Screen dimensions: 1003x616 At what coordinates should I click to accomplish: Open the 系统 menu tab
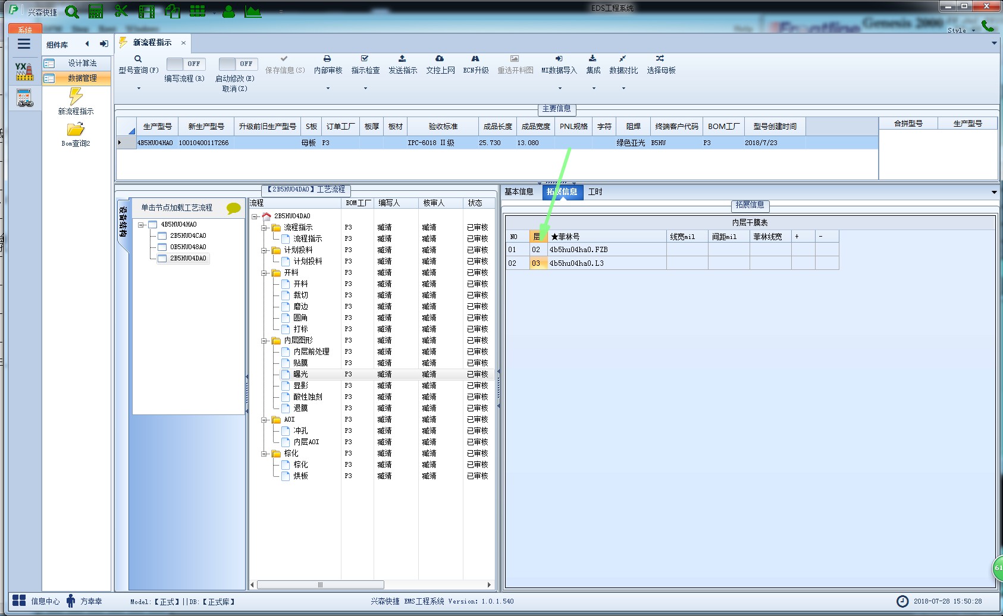[25, 29]
